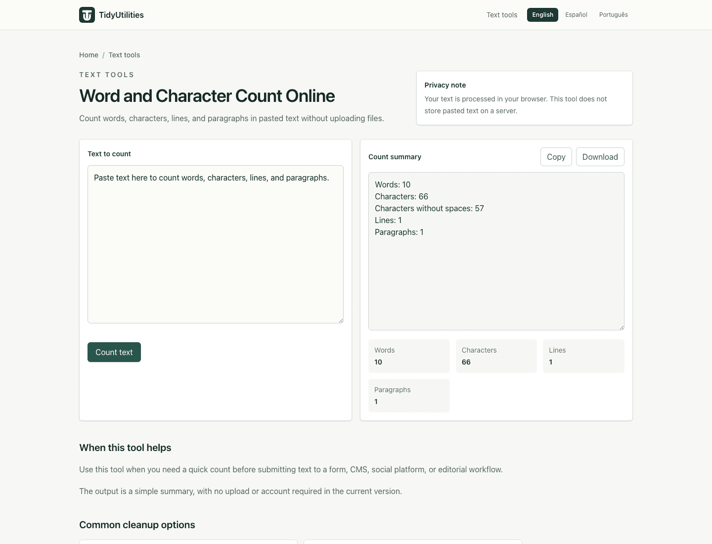The height and width of the screenshot is (544, 712).
Task: Open the Text tools breadcrumb link
Action: (124, 55)
